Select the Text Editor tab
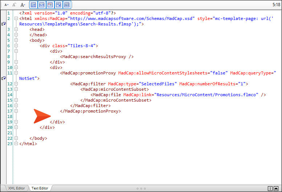 point(40,188)
